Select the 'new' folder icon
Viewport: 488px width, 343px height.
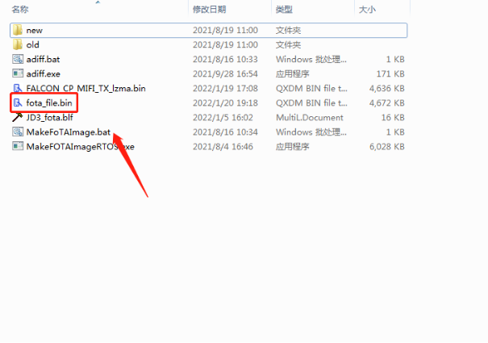tap(18, 30)
